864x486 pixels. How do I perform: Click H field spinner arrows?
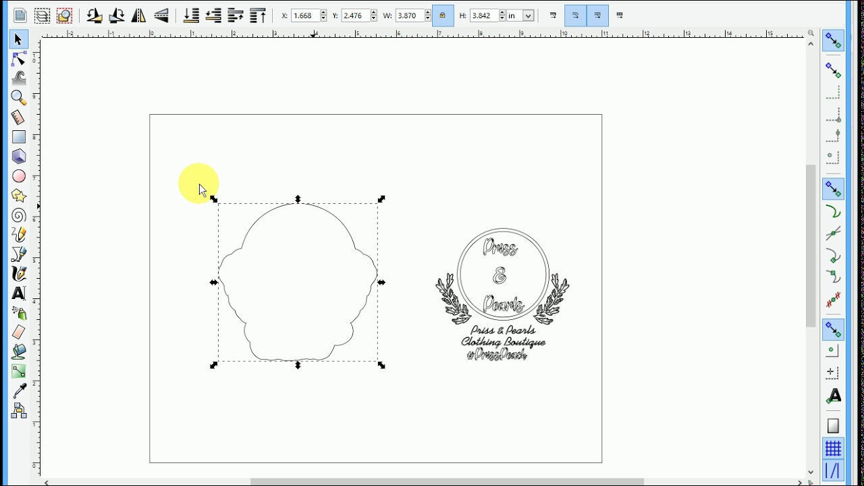[503, 16]
